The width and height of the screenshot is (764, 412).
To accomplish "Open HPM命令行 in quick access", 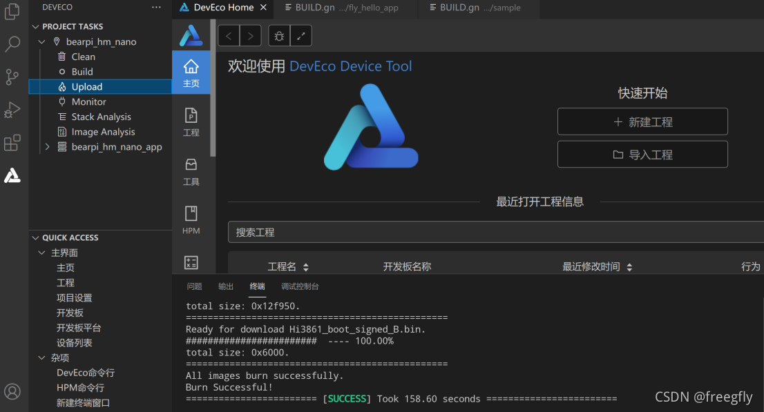I will (80, 388).
